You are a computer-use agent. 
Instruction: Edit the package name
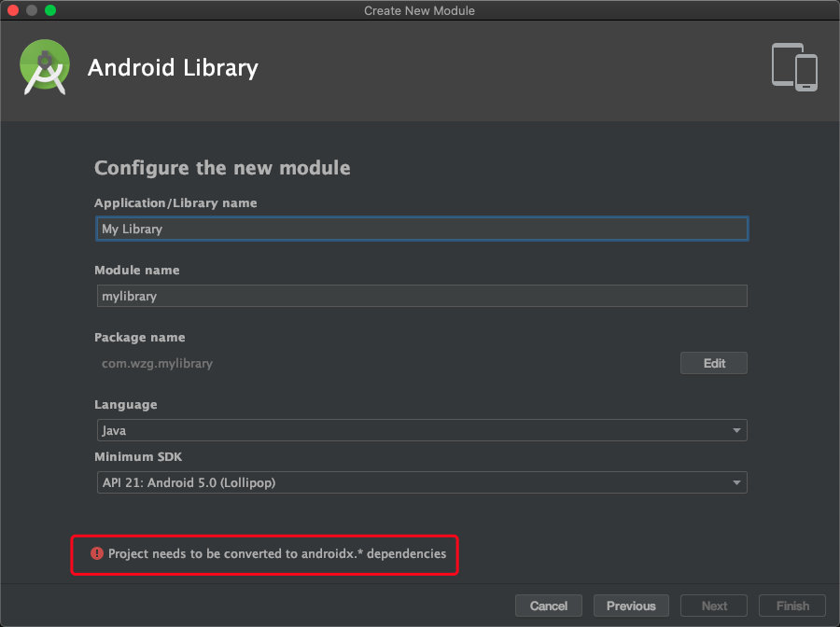click(x=714, y=363)
